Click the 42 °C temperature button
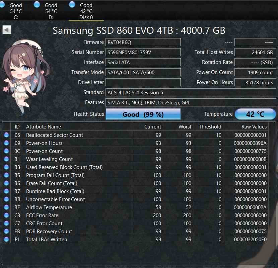Viewport: 278px width, 268px height. tap(255, 114)
